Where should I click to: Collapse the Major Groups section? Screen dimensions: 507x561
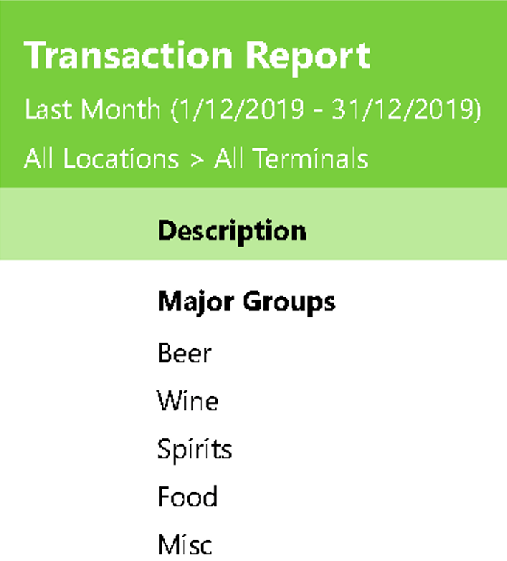[x=246, y=302]
